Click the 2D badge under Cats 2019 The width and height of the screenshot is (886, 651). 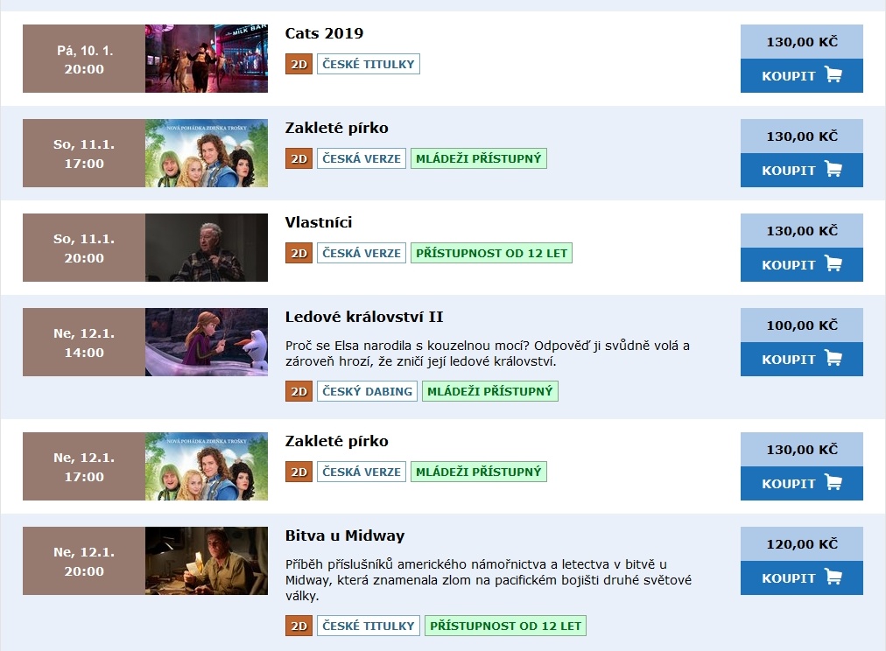click(299, 64)
